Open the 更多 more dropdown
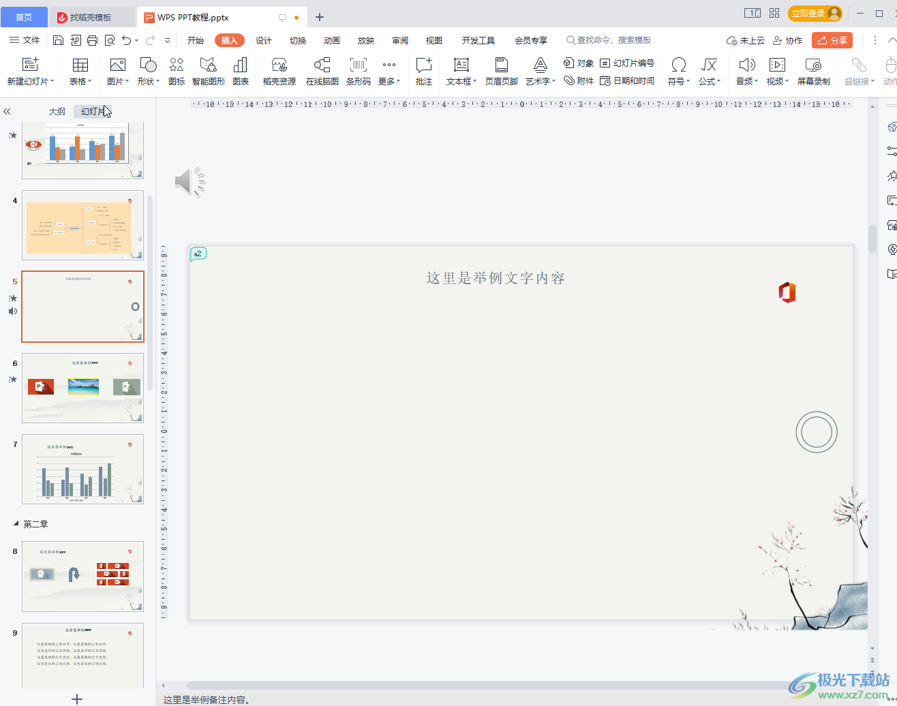This screenshot has height=706, width=897. pyautogui.click(x=389, y=72)
